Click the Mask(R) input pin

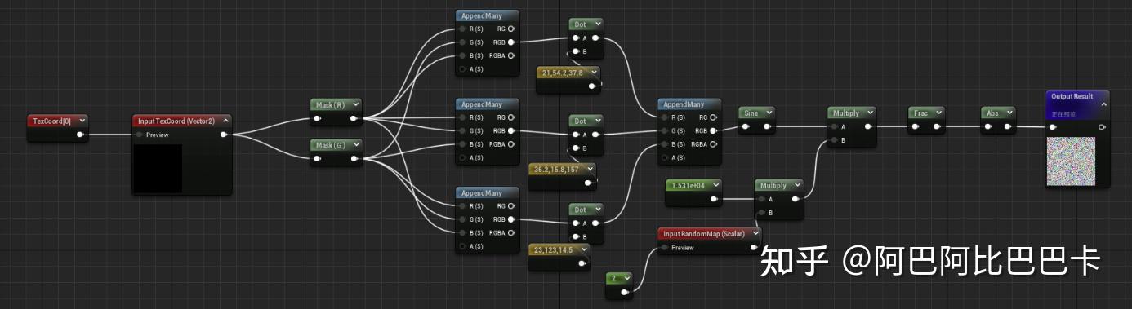tap(318, 119)
